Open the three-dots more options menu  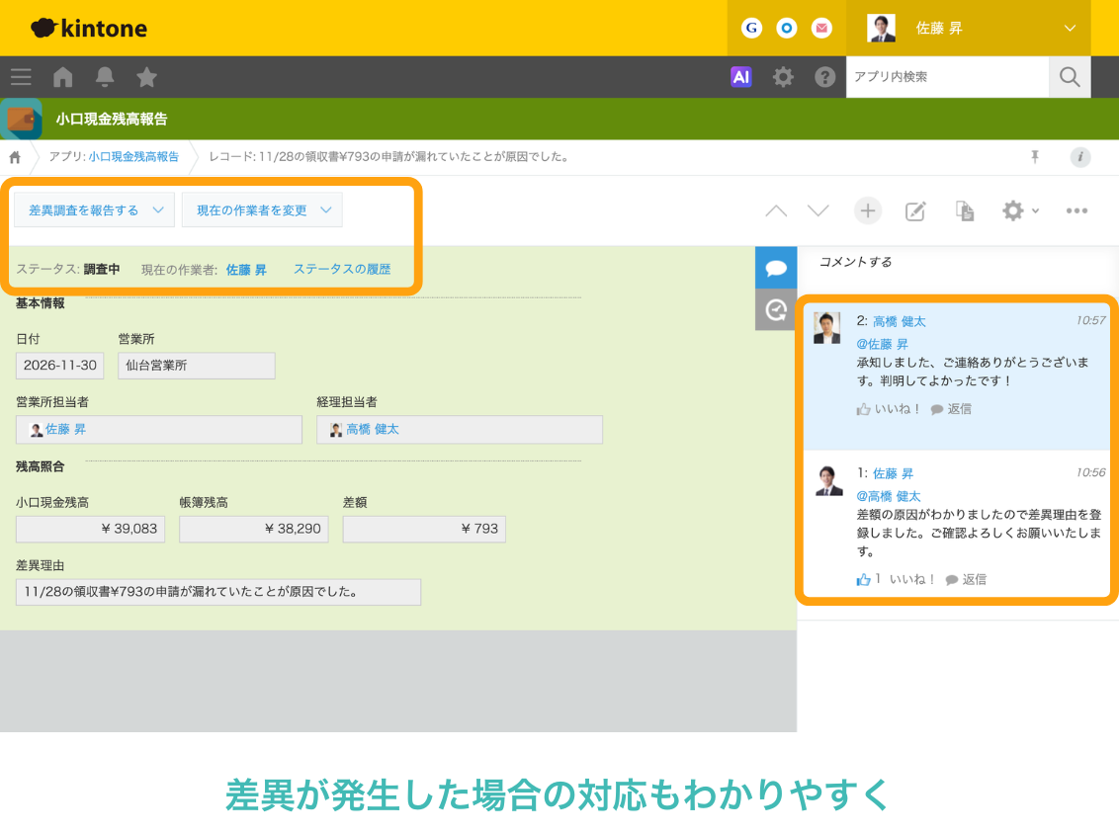(x=1076, y=210)
